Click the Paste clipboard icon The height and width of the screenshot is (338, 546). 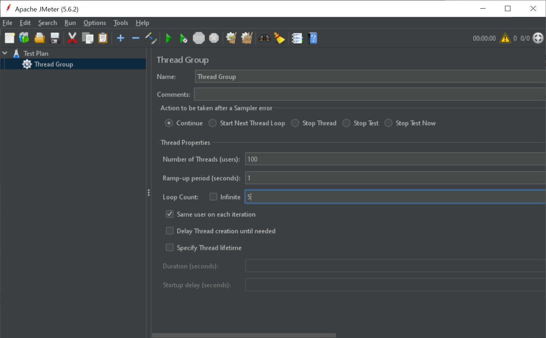click(103, 38)
